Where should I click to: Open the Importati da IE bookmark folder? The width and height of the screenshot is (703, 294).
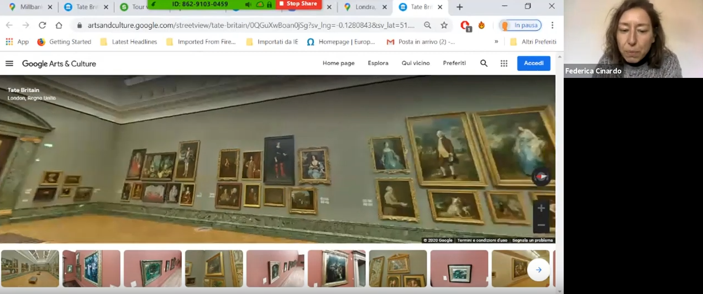(272, 42)
